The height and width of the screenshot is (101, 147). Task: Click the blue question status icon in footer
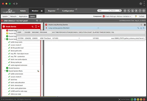[x=135, y=99]
